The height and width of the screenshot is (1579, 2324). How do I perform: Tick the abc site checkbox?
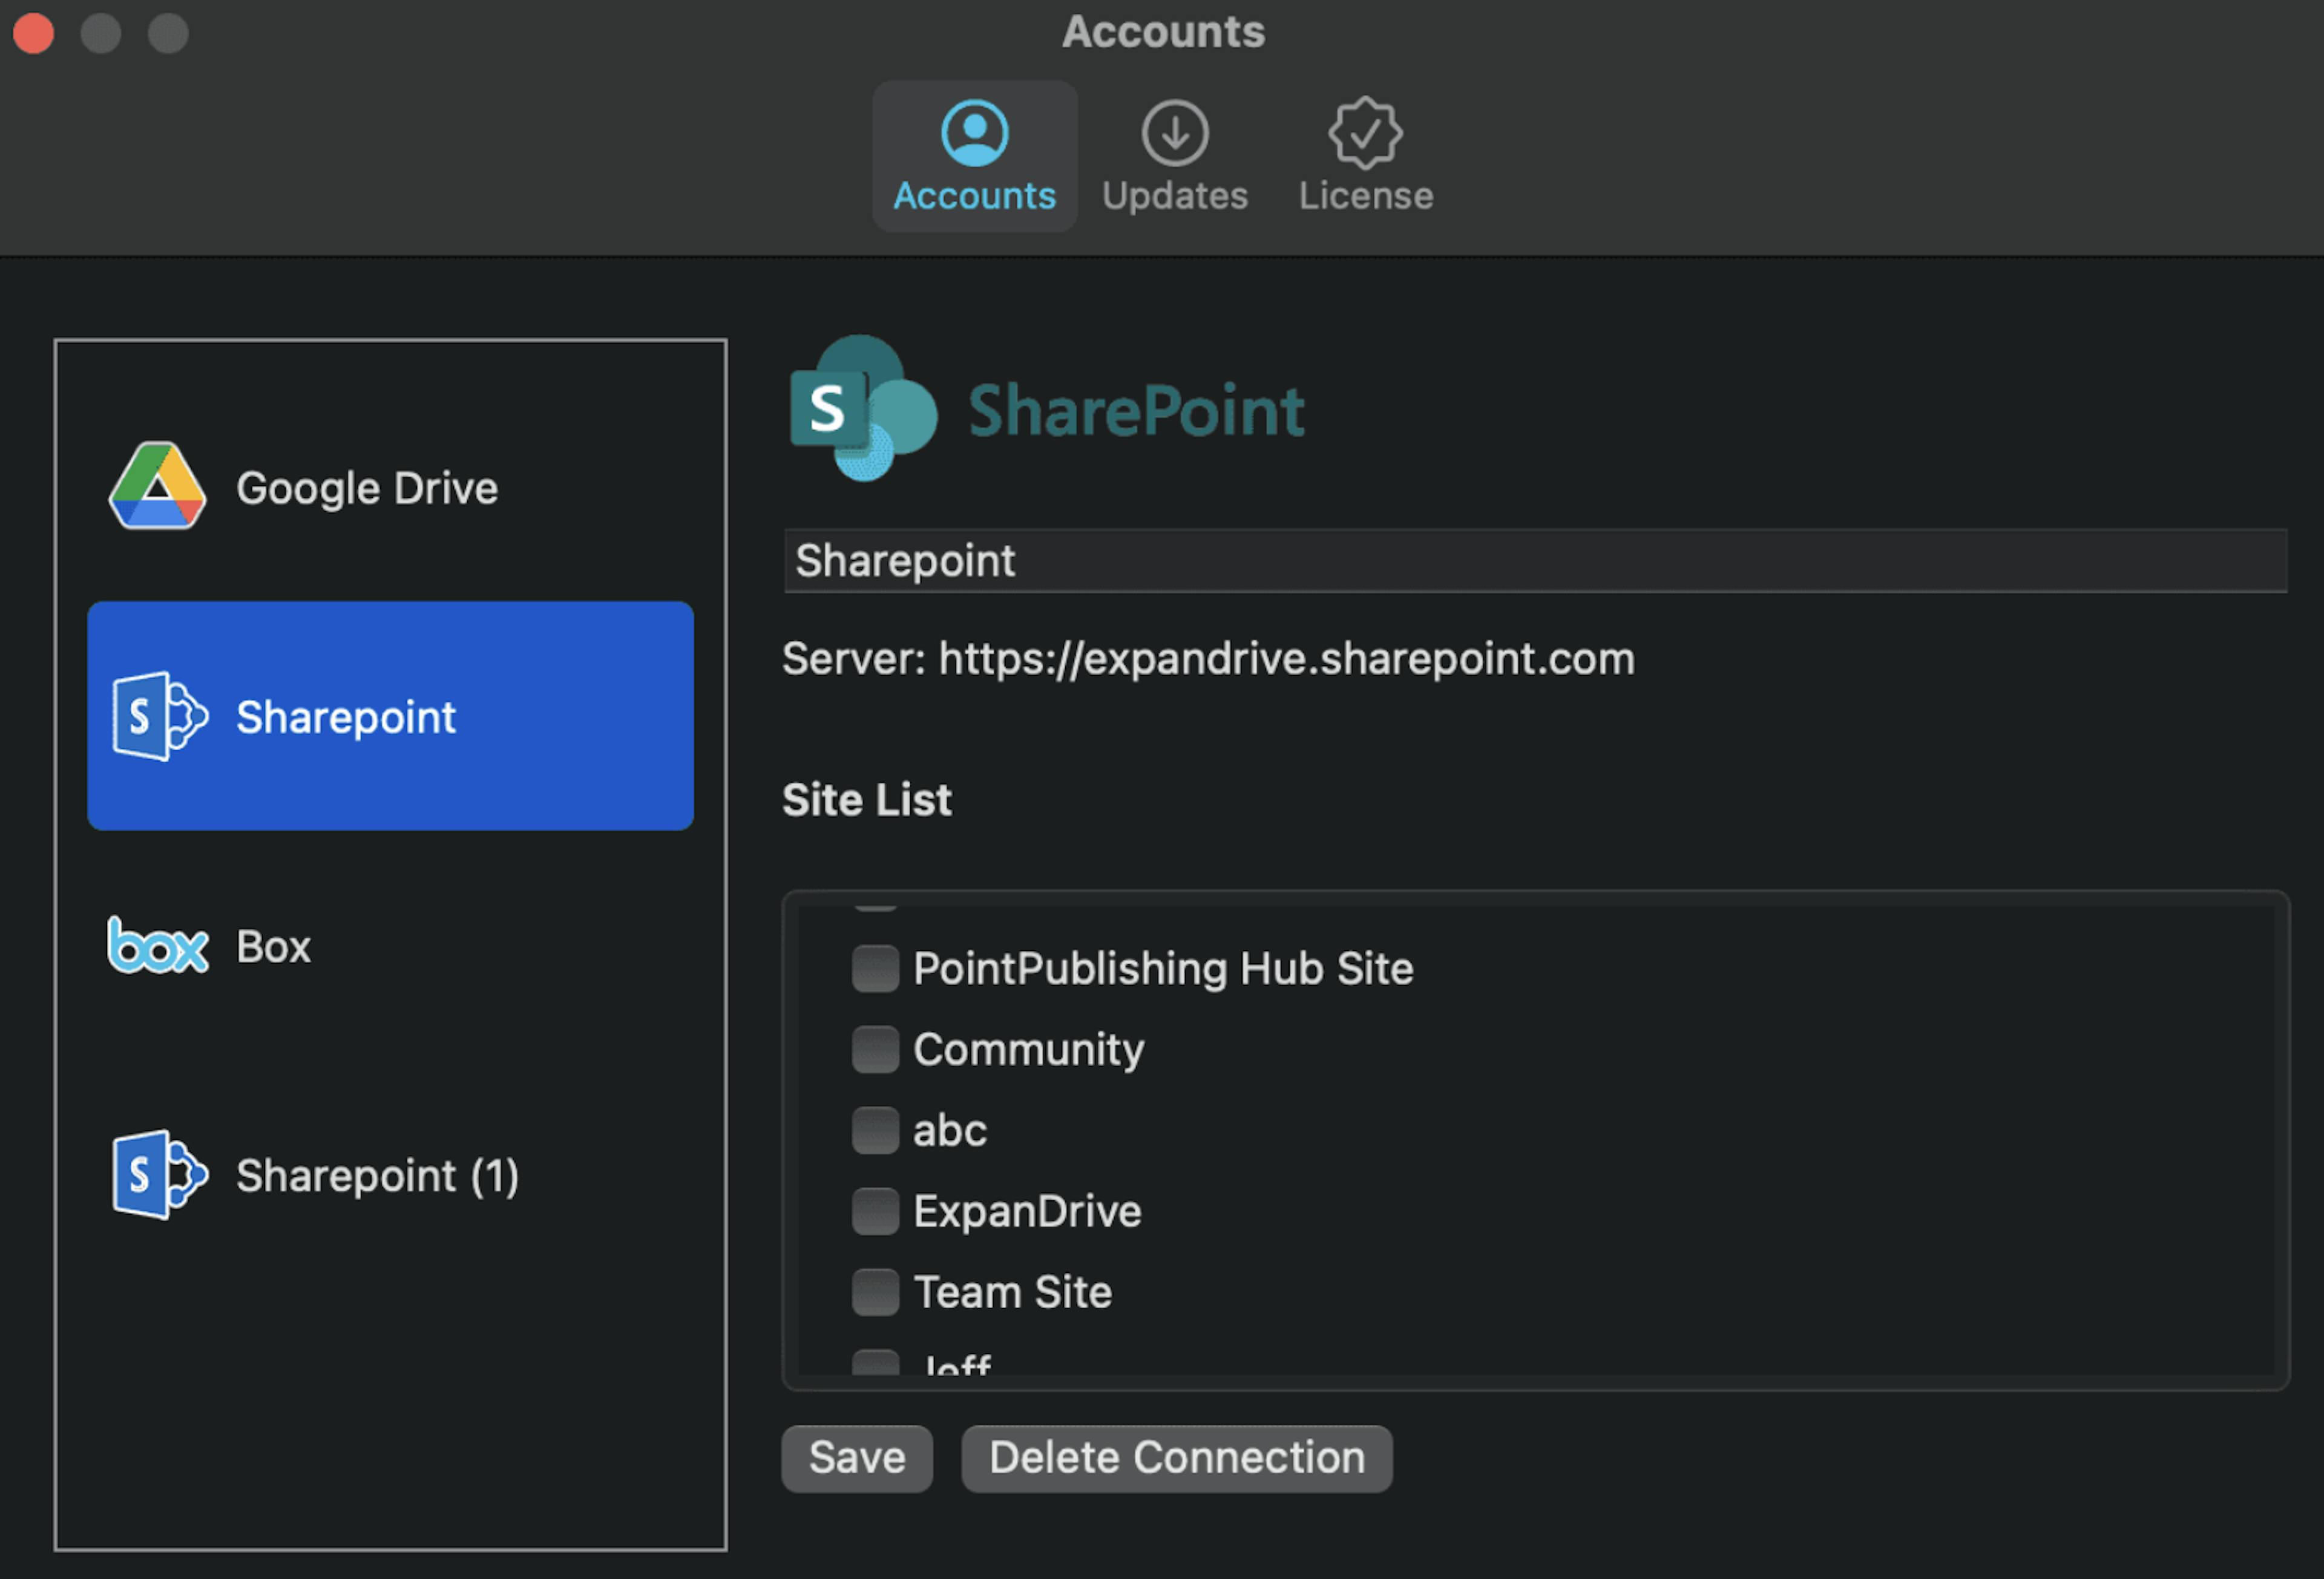click(x=875, y=1130)
